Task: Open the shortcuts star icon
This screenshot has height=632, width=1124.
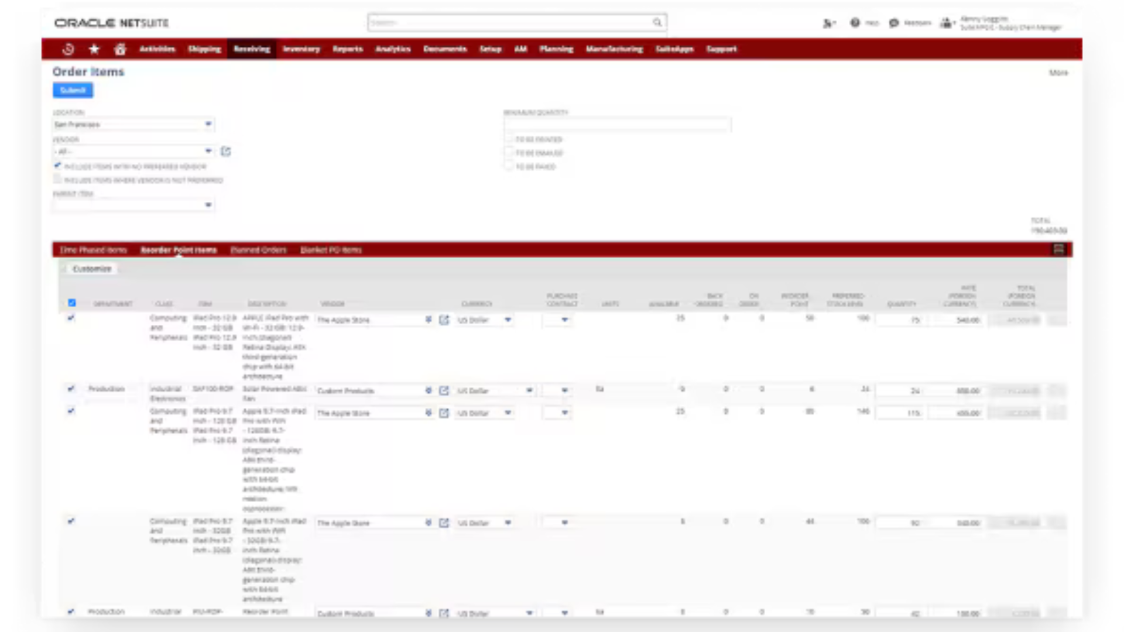Action: [94, 49]
